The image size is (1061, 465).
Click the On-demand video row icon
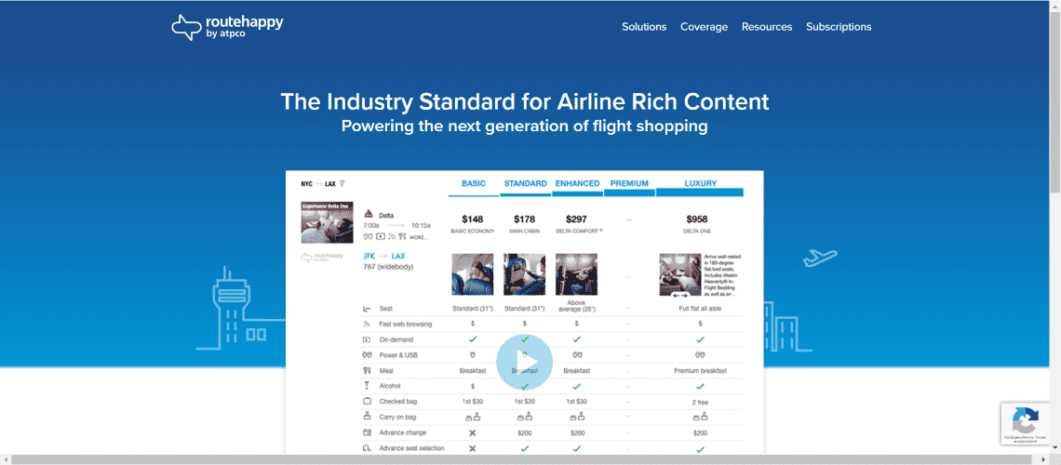(x=368, y=340)
